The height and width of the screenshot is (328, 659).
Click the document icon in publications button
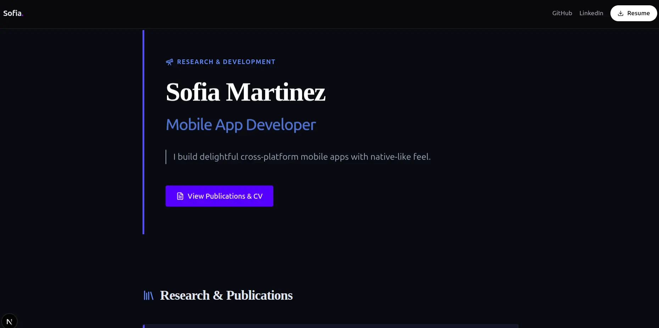pos(180,196)
